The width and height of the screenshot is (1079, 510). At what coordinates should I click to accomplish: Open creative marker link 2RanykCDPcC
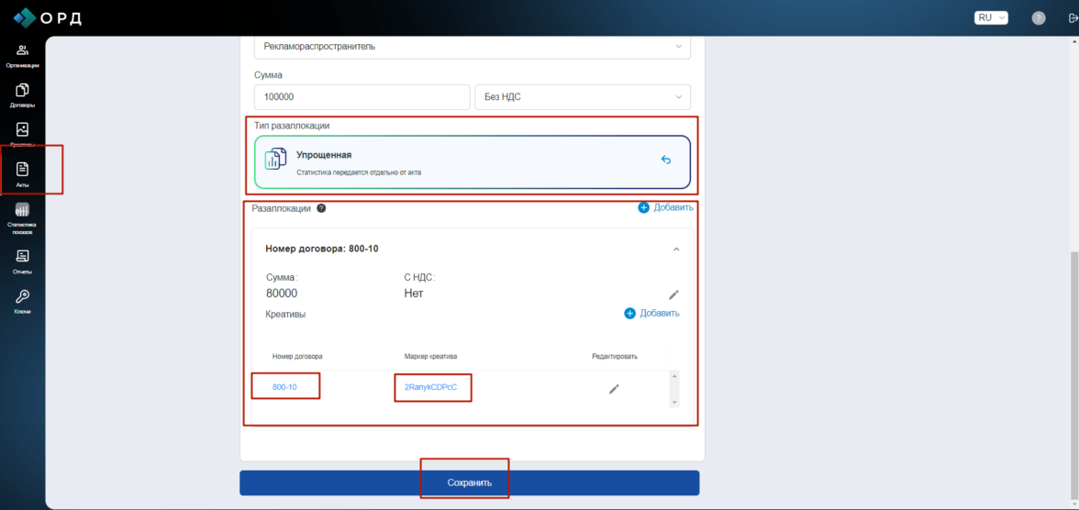(430, 387)
